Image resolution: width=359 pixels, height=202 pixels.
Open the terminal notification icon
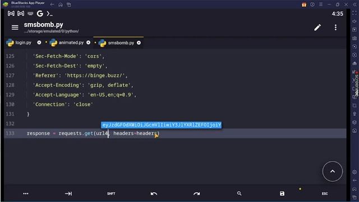pos(49,13)
